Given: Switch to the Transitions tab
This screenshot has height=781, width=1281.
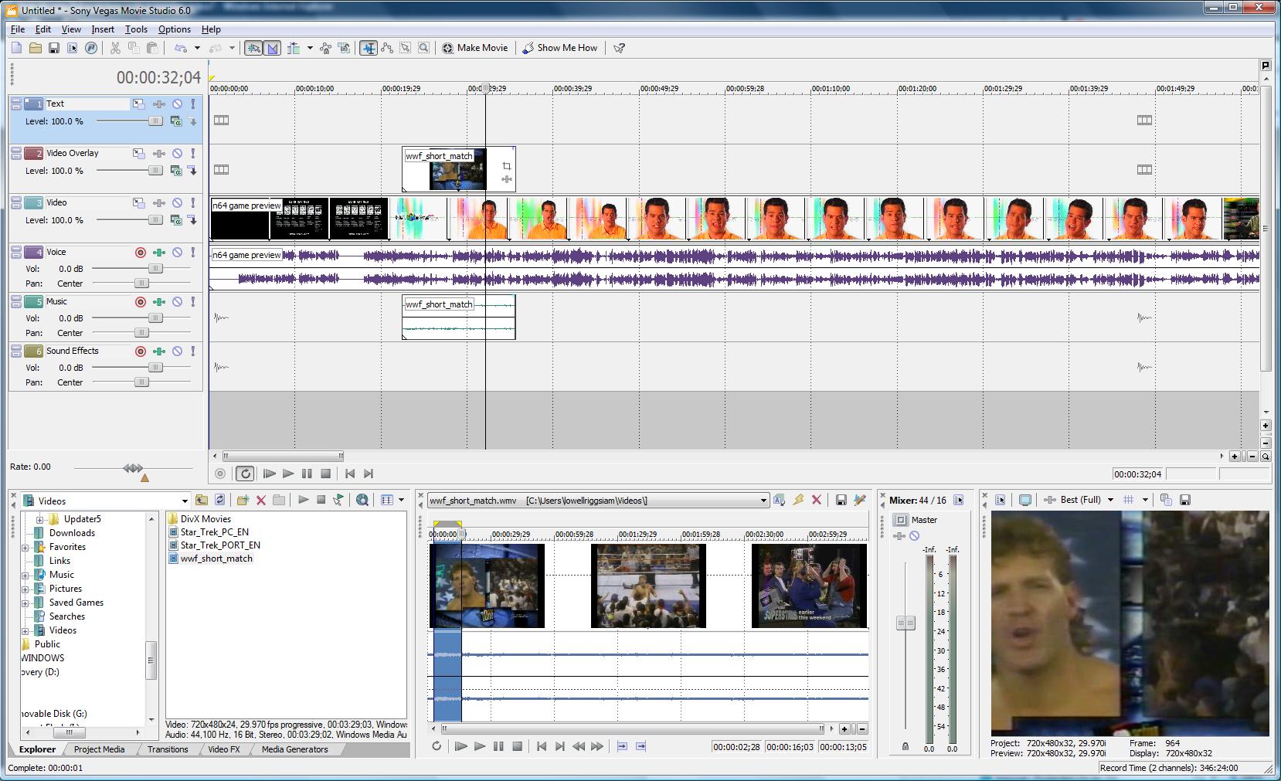Looking at the screenshot, I should pos(168,749).
